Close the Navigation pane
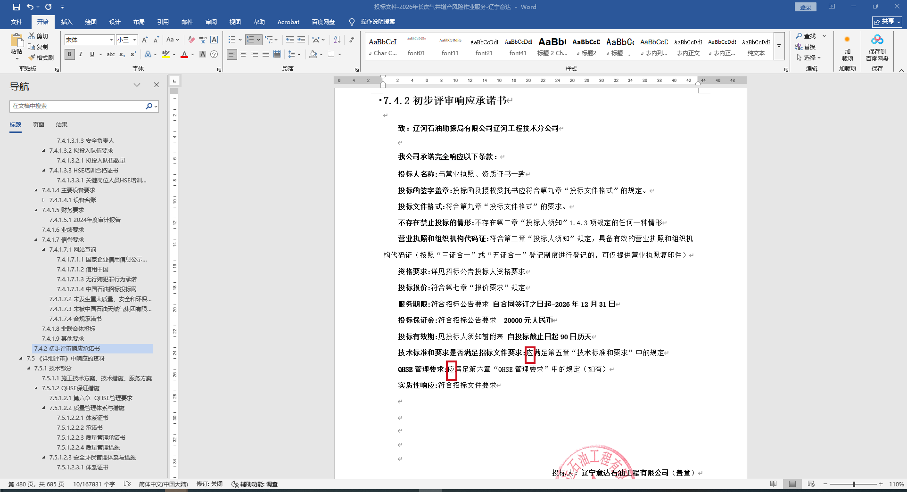 [x=157, y=85]
